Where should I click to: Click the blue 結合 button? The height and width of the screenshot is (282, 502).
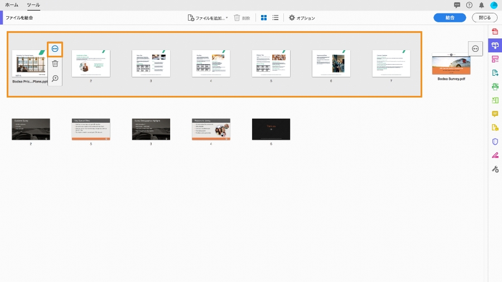(x=450, y=18)
